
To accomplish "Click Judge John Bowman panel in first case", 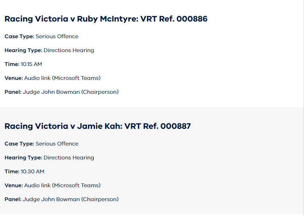I will tap(70, 92).
